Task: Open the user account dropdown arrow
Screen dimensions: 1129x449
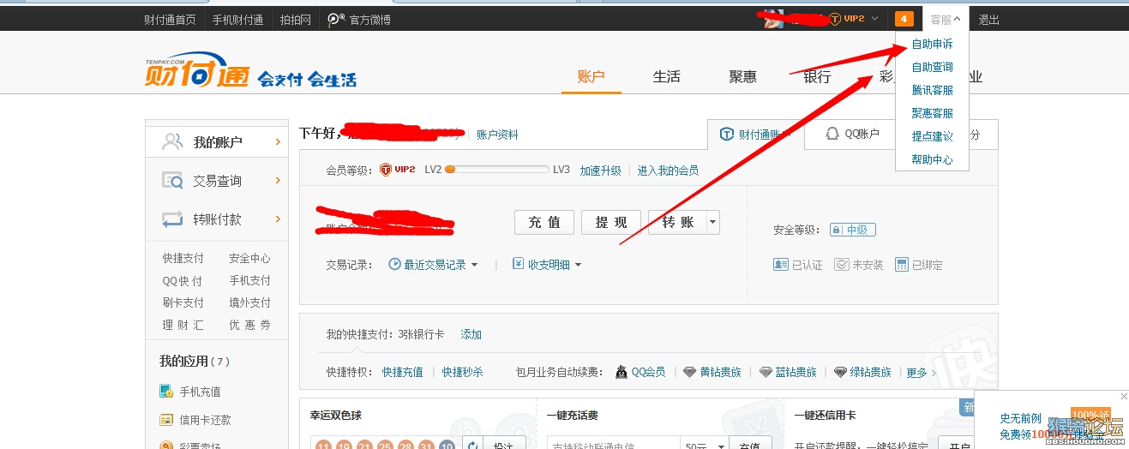Action: click(x=874, y=19)
